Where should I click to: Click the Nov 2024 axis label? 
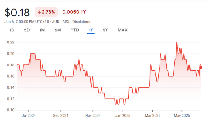coord(93,116)
